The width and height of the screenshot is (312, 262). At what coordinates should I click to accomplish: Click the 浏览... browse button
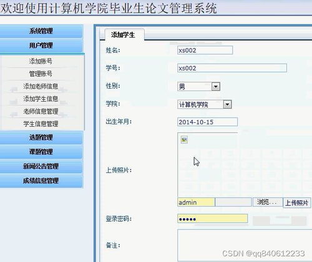pyautogui.click(x=268, y=202)
